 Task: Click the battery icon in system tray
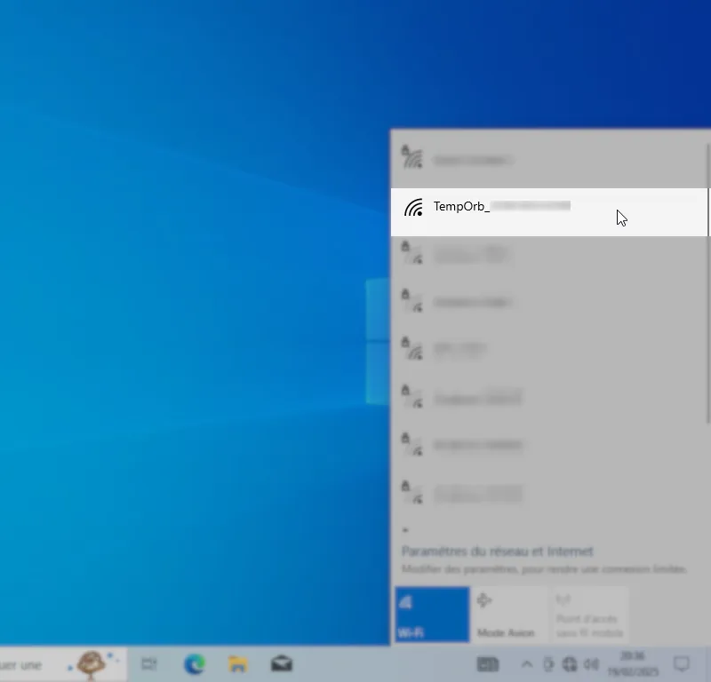click(548, 664)
